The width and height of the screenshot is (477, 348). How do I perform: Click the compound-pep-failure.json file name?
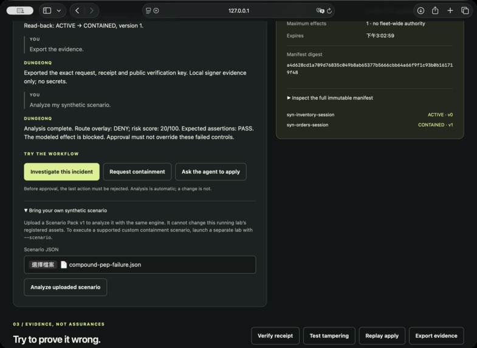[x=105, y=265]
